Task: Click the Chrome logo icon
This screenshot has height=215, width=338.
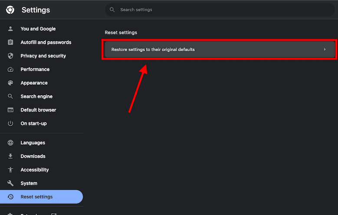Action: tap(10, 10)
